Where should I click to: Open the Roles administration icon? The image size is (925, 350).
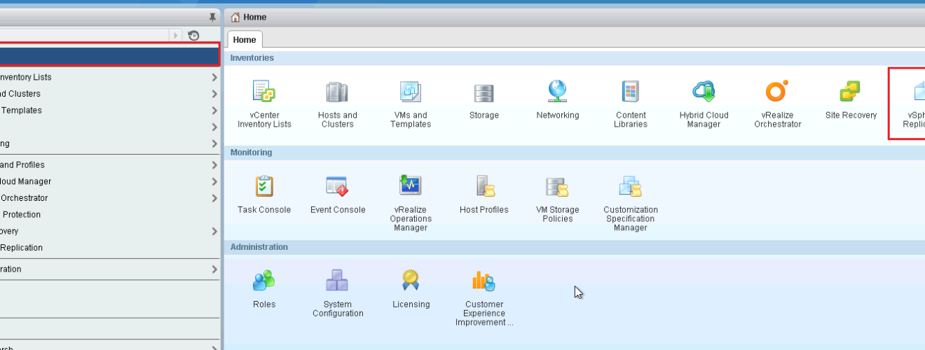264,281
